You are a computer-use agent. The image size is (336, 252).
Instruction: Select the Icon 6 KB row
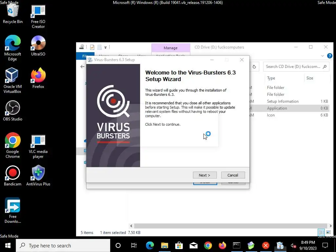(x=289, y=115)
